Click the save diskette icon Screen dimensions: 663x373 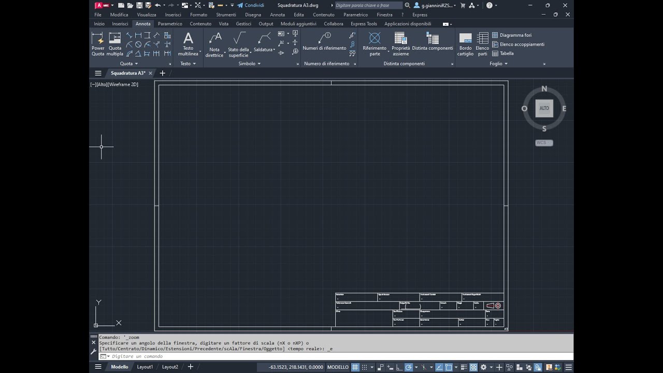pos(139,5)
